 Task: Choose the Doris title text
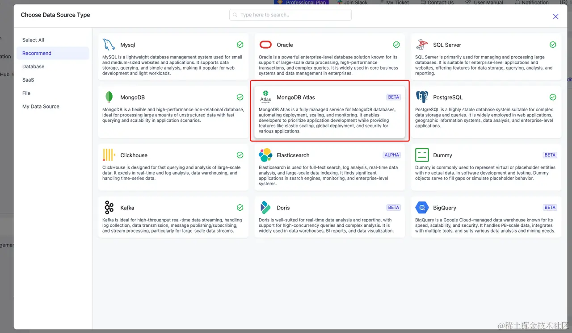point(283,208)
